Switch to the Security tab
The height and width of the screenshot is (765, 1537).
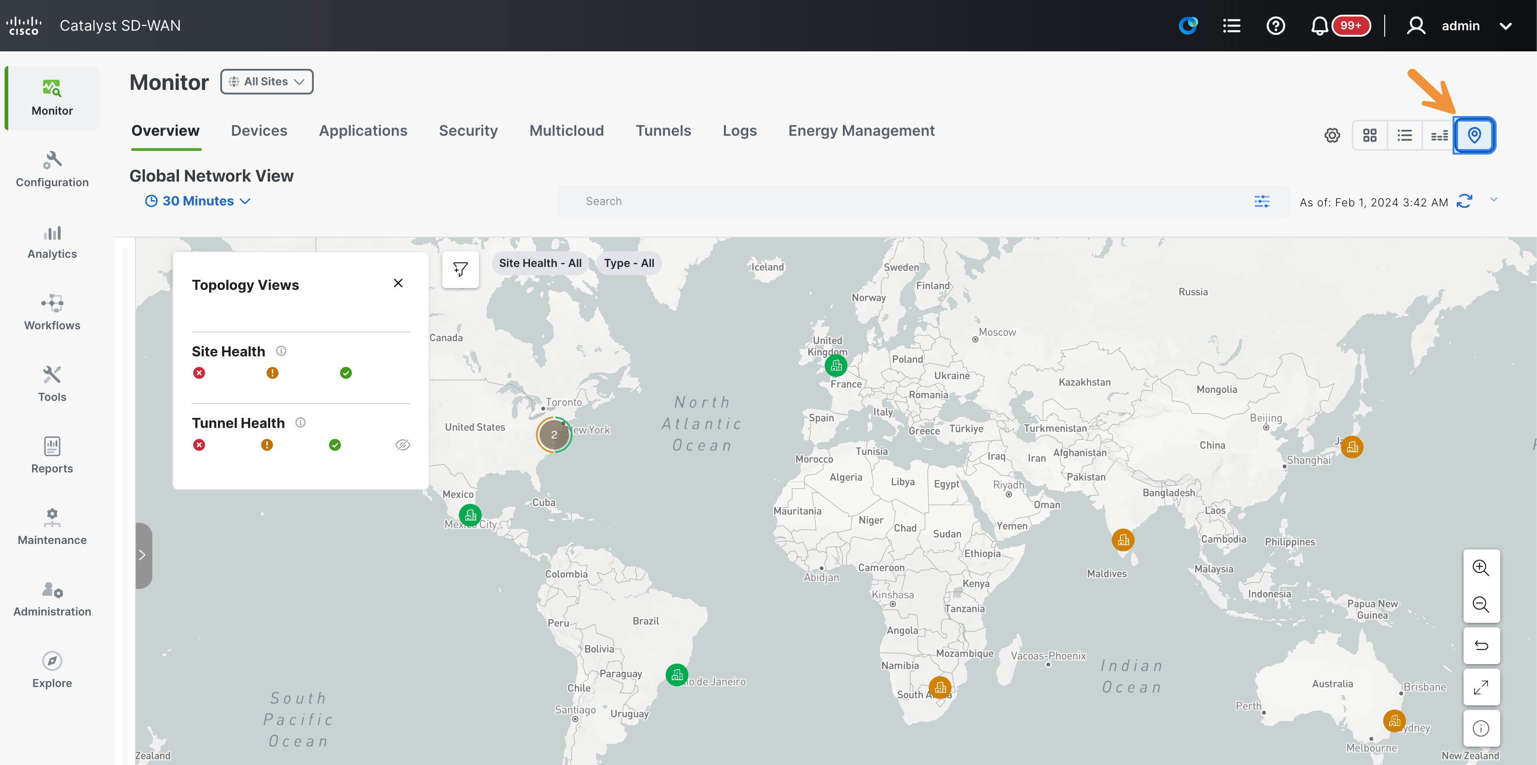click(x=468, y=131)
